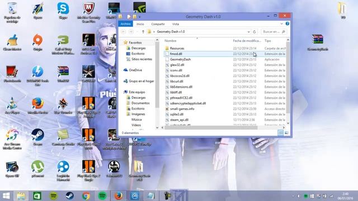Select Este equipo in navigation pane
Screen dimensions: 358x201
[x=136, y=92]
